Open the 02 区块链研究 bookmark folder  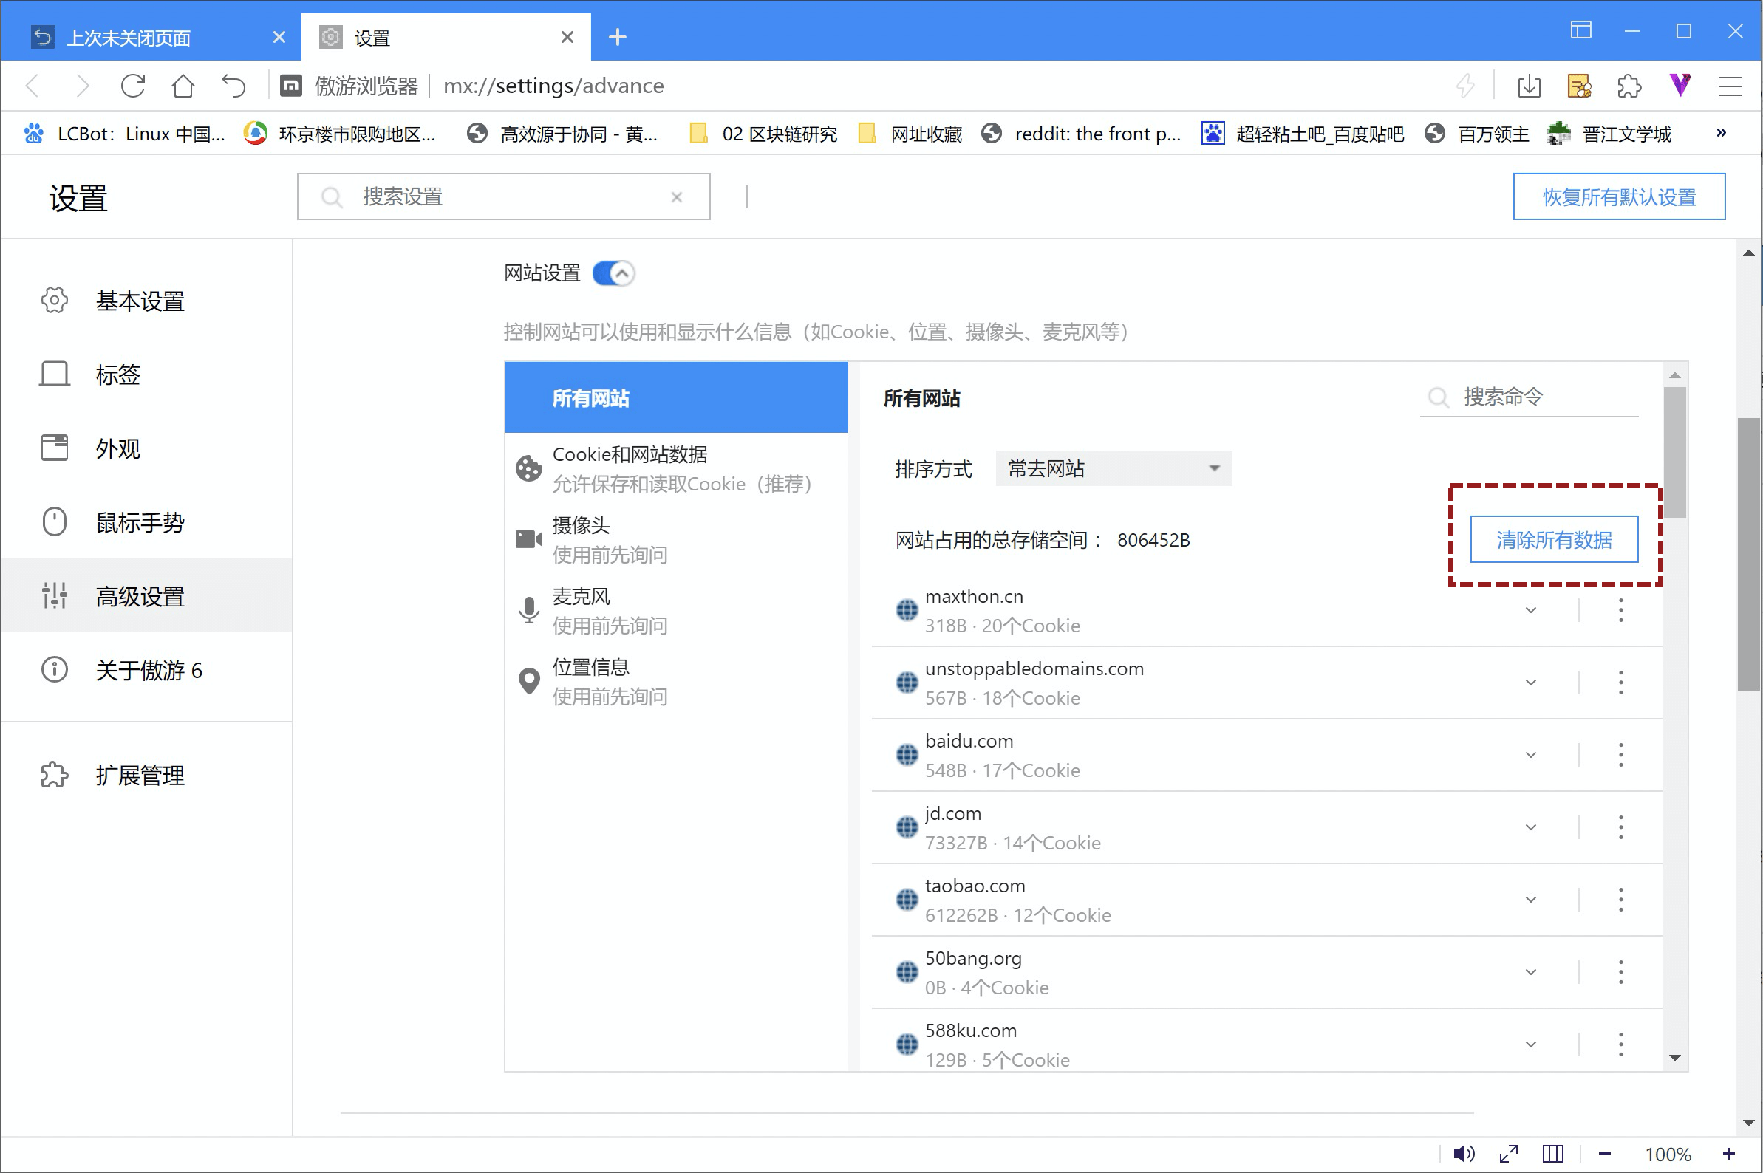click(x=763, y=133)
